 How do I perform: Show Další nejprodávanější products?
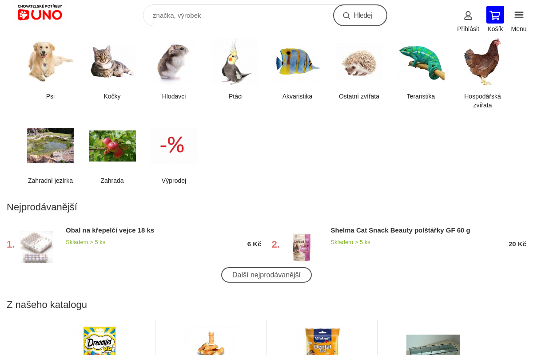266,275
